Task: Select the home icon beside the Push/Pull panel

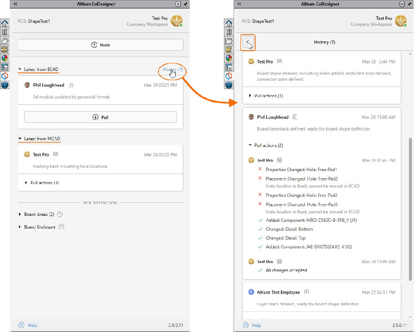Action: point(5,23)
